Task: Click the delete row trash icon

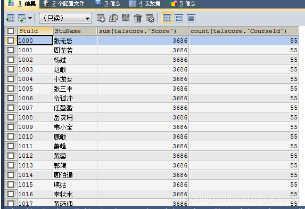Action: pyautogui.click(x=138, y=18)
